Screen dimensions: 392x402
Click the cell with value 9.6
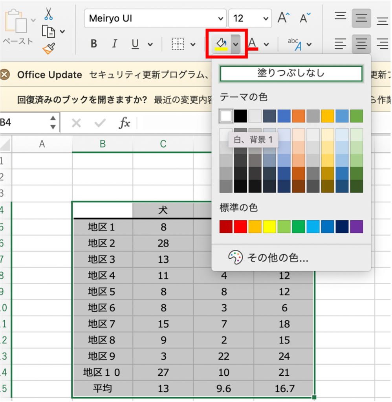[224, 389]
